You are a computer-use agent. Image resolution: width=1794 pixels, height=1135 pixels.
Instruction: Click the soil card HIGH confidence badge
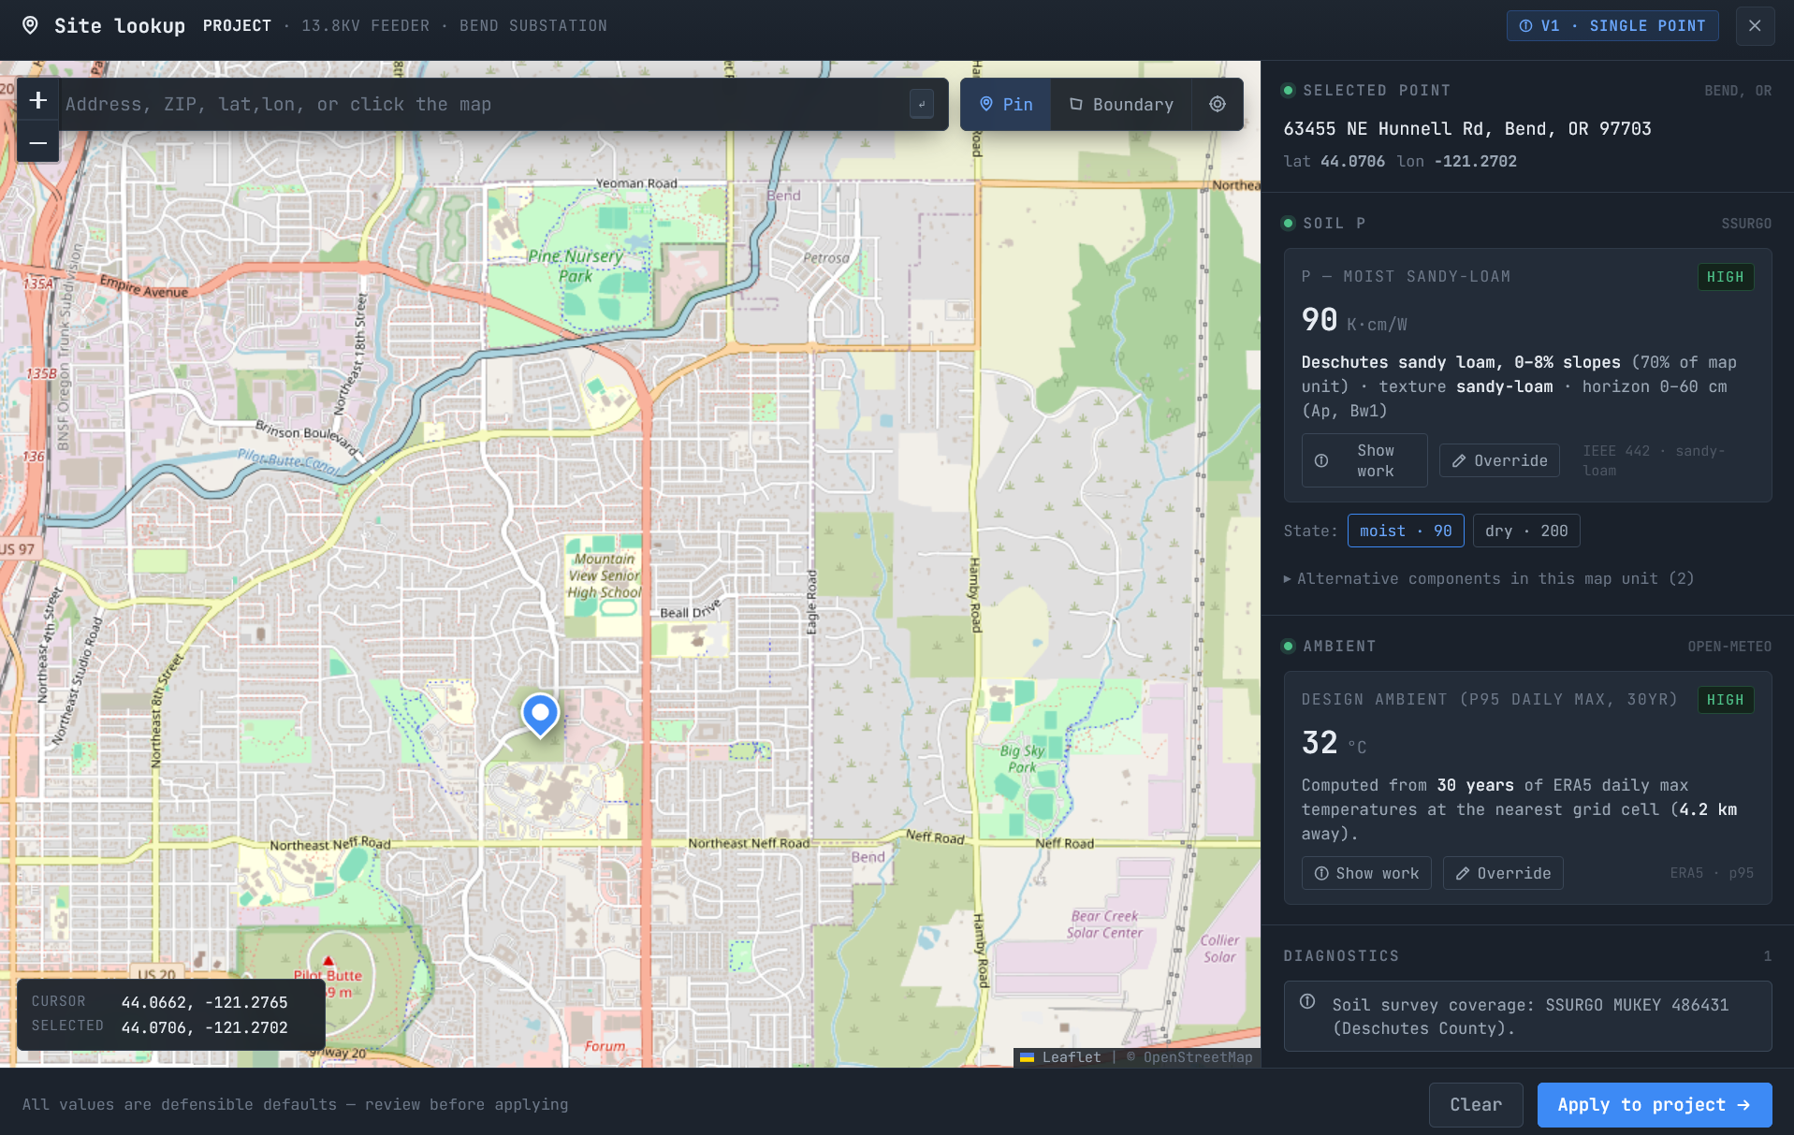click(x=1726, y=277)
